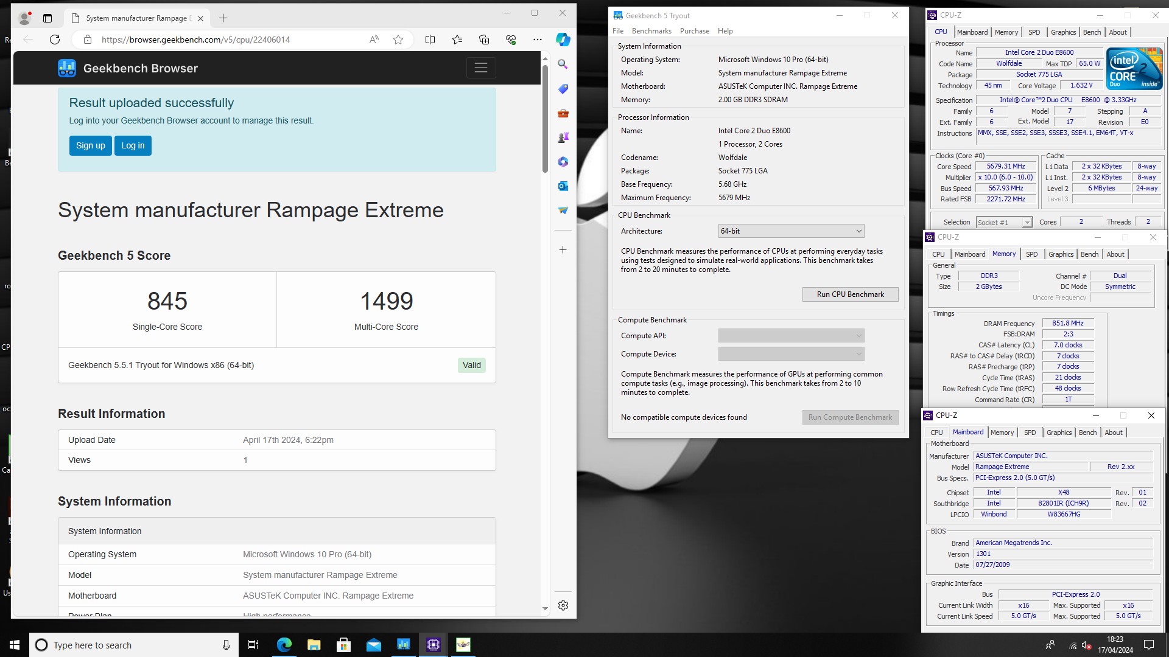Open Edge collections icon
The width and height of the screenshot is (1169, 657).
(484, 40)
